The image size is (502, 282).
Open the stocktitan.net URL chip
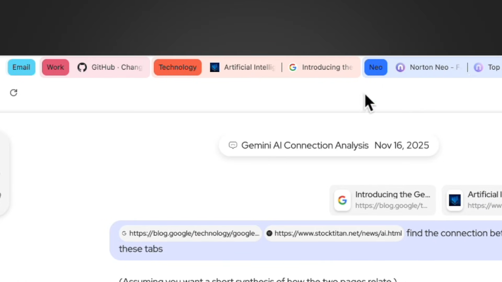(x=335, y=233)
